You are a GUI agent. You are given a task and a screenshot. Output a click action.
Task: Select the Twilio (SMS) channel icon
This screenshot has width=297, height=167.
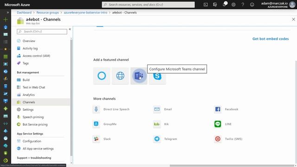pyautogui.click(x=218, y=139)
